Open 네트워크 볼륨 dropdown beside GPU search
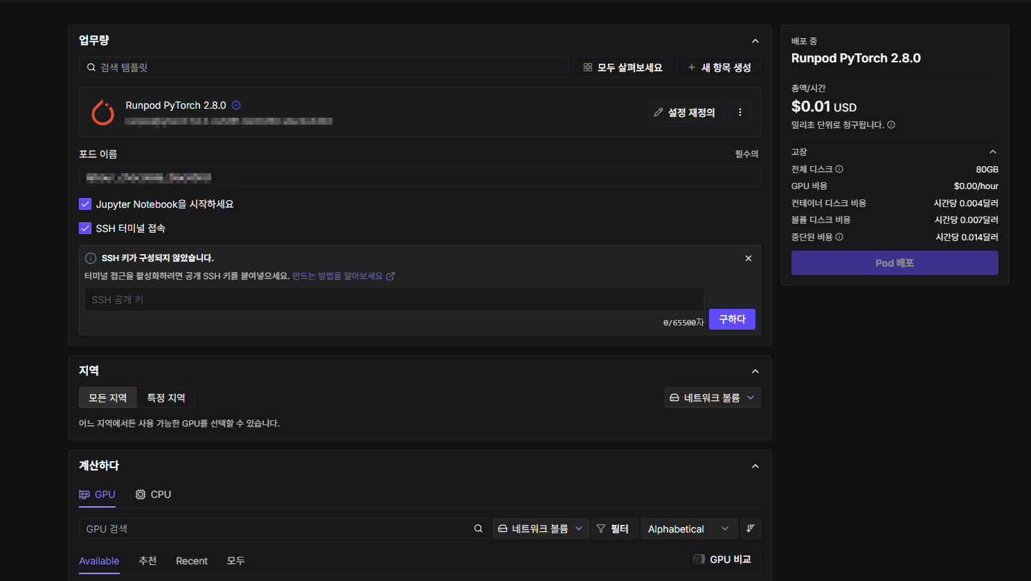 tap(541, 528)
